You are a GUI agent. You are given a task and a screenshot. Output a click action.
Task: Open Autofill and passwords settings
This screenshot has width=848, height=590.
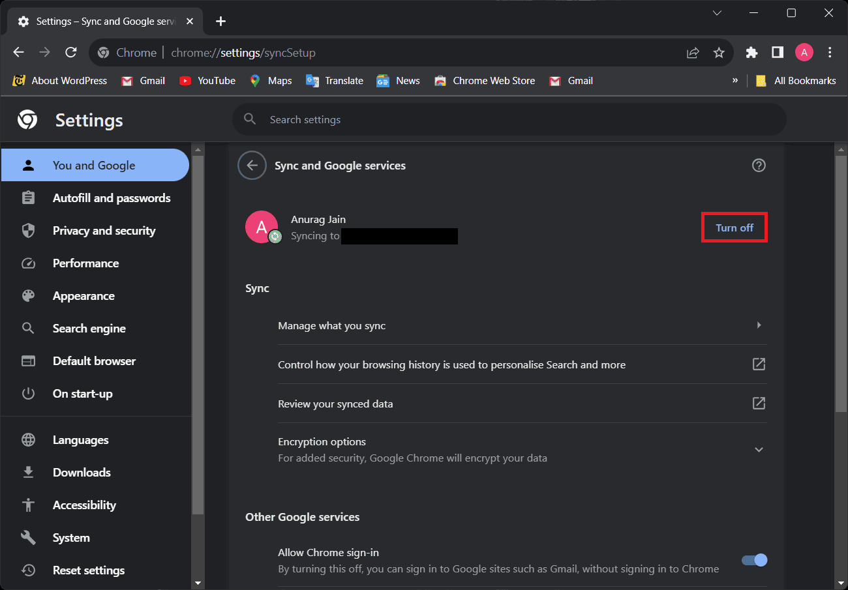pos(111,198)
